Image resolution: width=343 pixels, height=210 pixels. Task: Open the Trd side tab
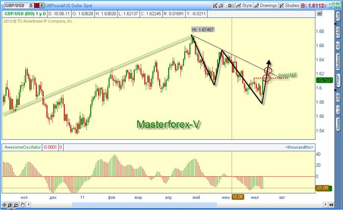338,17
